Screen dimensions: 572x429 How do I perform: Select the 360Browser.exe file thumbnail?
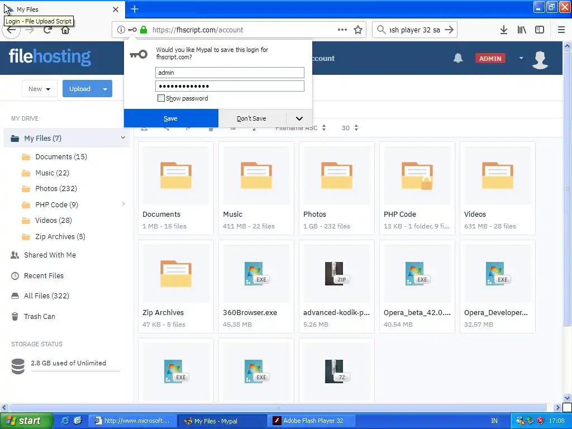click(256, 274)
